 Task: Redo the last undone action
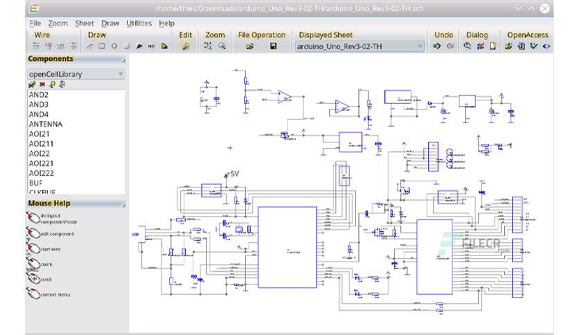click(450, 46)
